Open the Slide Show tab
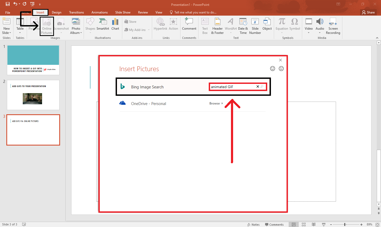This screenshot has width=381, height=227. click(123, 12)
